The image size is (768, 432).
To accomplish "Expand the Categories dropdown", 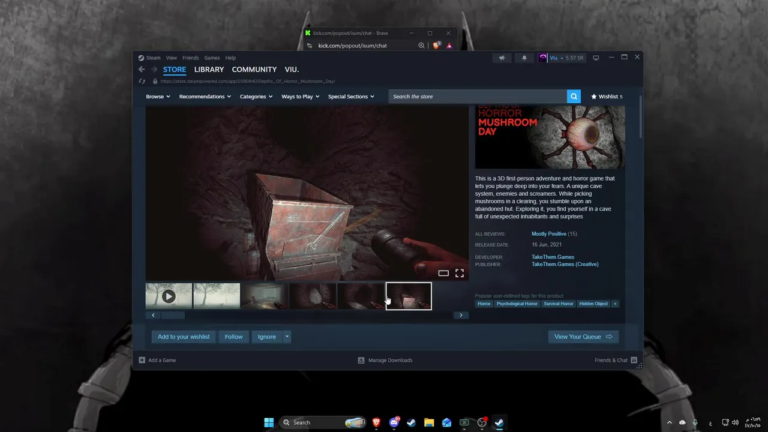I will tap(256, 97).
